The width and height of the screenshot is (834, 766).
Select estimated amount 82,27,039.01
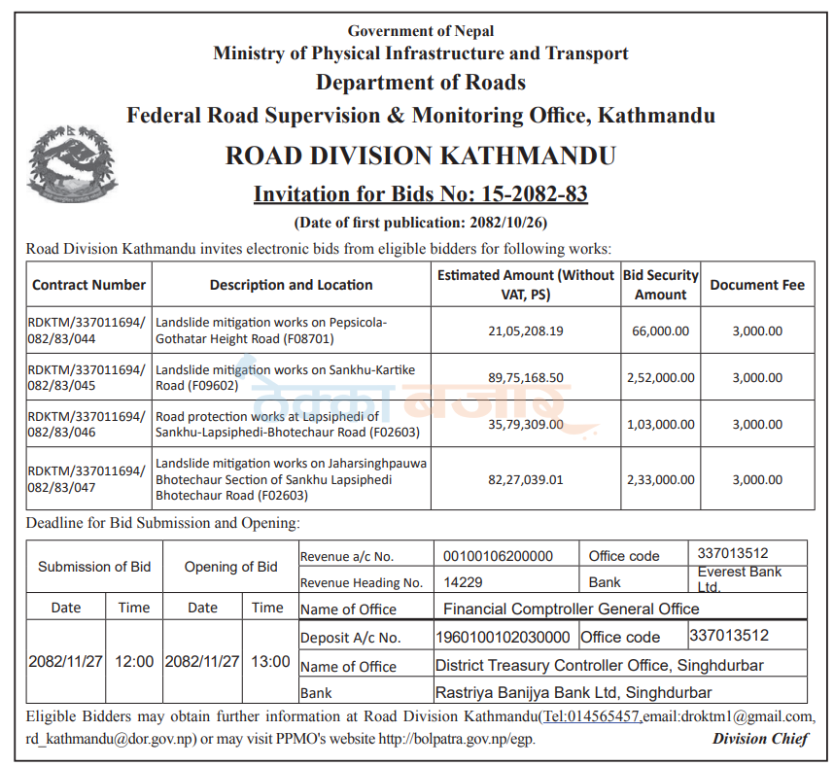click(x=526, y=480)
